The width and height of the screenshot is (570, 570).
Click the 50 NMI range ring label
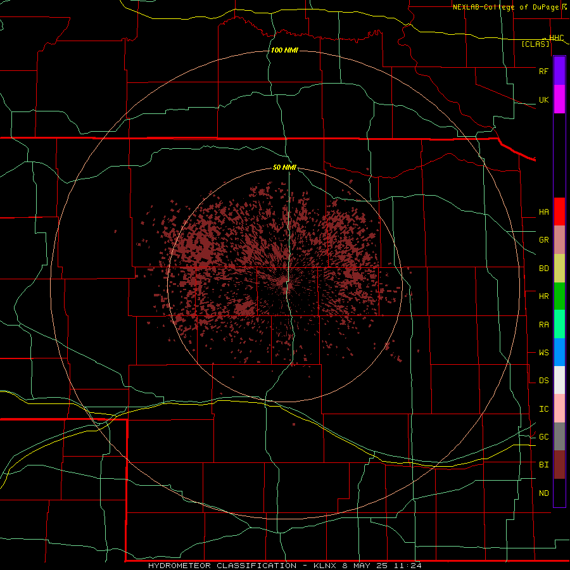[x=284, y=167]
